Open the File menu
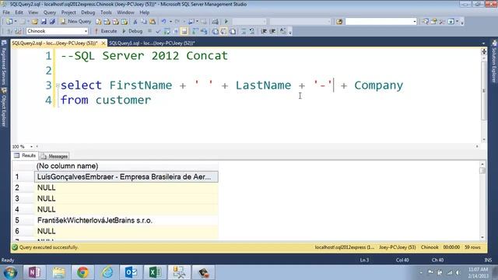 6,12
